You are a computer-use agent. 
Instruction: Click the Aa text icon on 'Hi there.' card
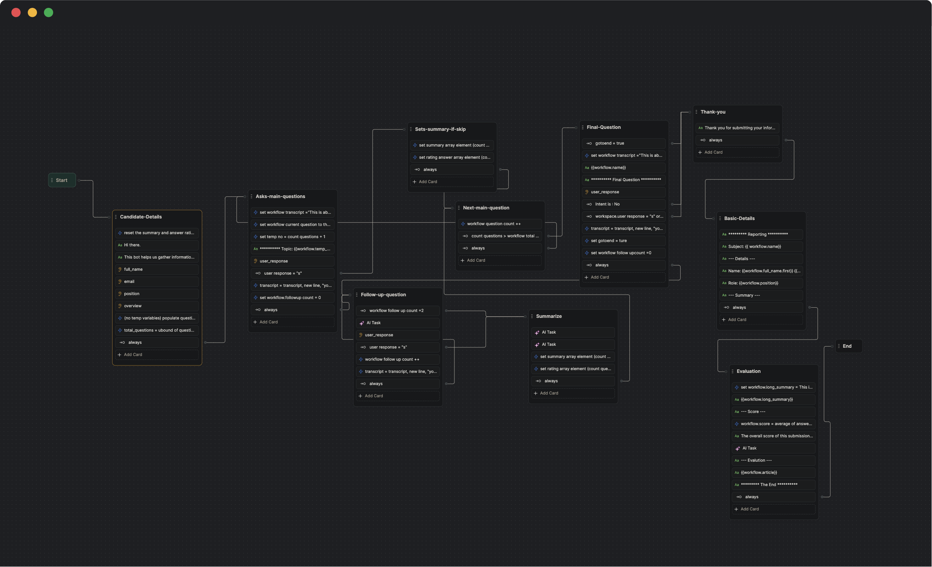pyautogui.click(x=120, y=245)
